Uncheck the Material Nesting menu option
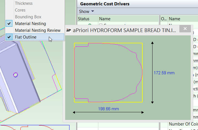The image size is (198, 130). click(30, 24)
